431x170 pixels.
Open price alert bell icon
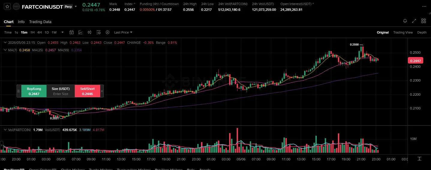(405, 21)
